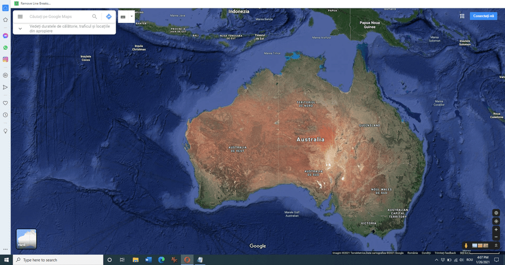This screenshot has height=265, width=505.
Task: Expand the imagery strip with double chevron
Action: (496, 245)
